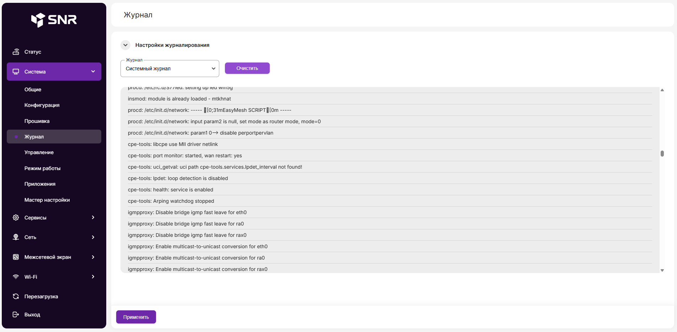Click the Статус router icon
The width and height of the screenshot is (677, 332).
[16, 52]
